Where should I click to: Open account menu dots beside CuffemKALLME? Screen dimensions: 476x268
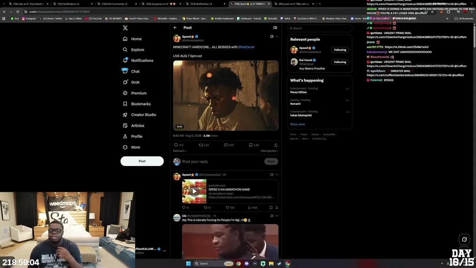pos(164,251)
